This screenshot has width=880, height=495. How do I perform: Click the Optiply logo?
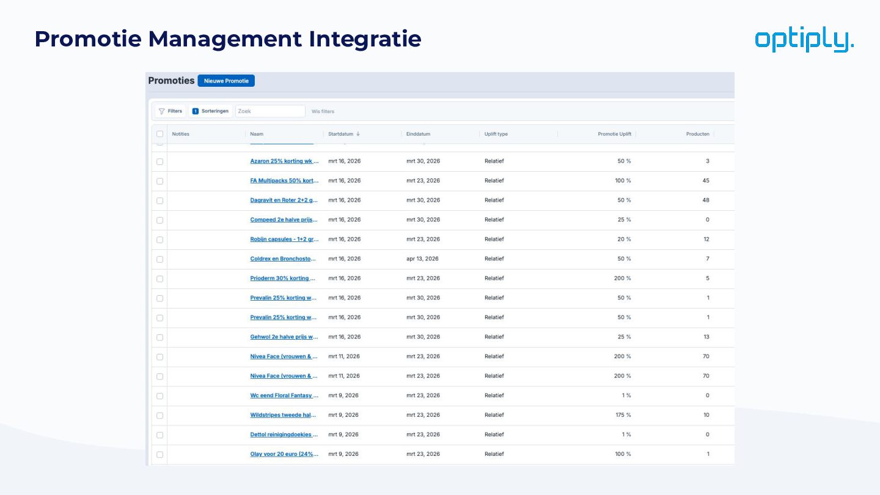point(804,40)
